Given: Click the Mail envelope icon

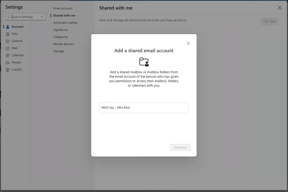Looking at the screenshot, I should tap(8, 48).
